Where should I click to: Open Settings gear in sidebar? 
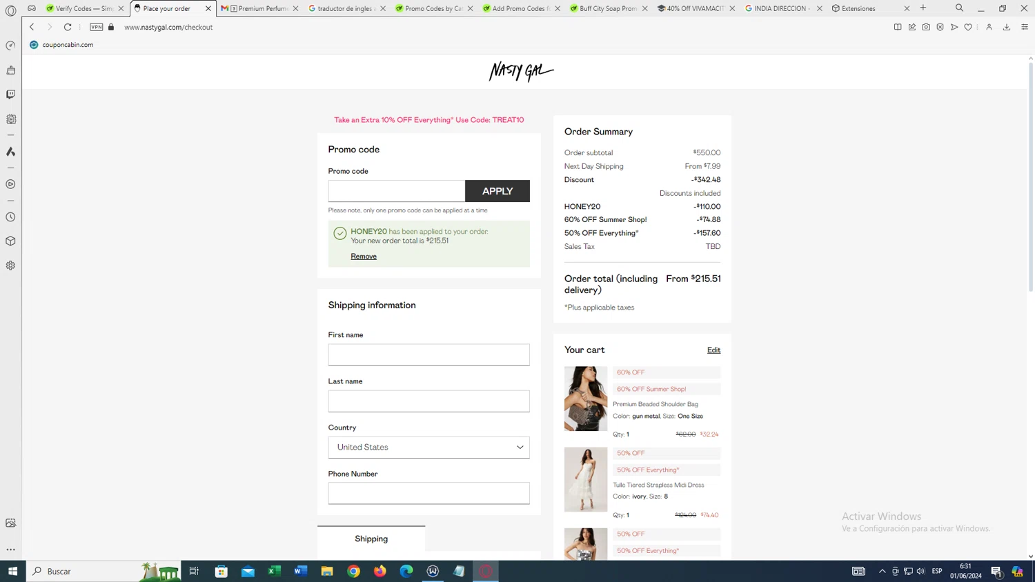10,265
